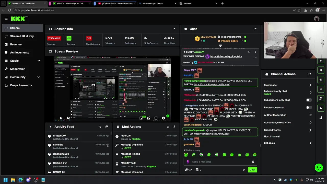Open the green support chat bubble
327x184 pixels.
point(319,168)
